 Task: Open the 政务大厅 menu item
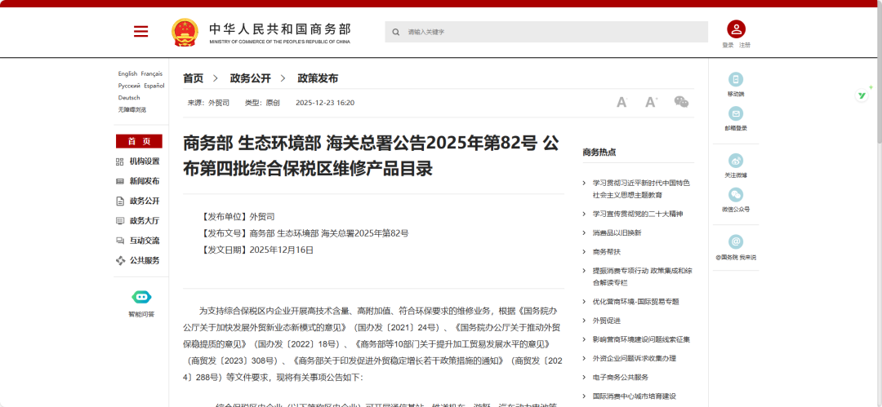[145, 221]
